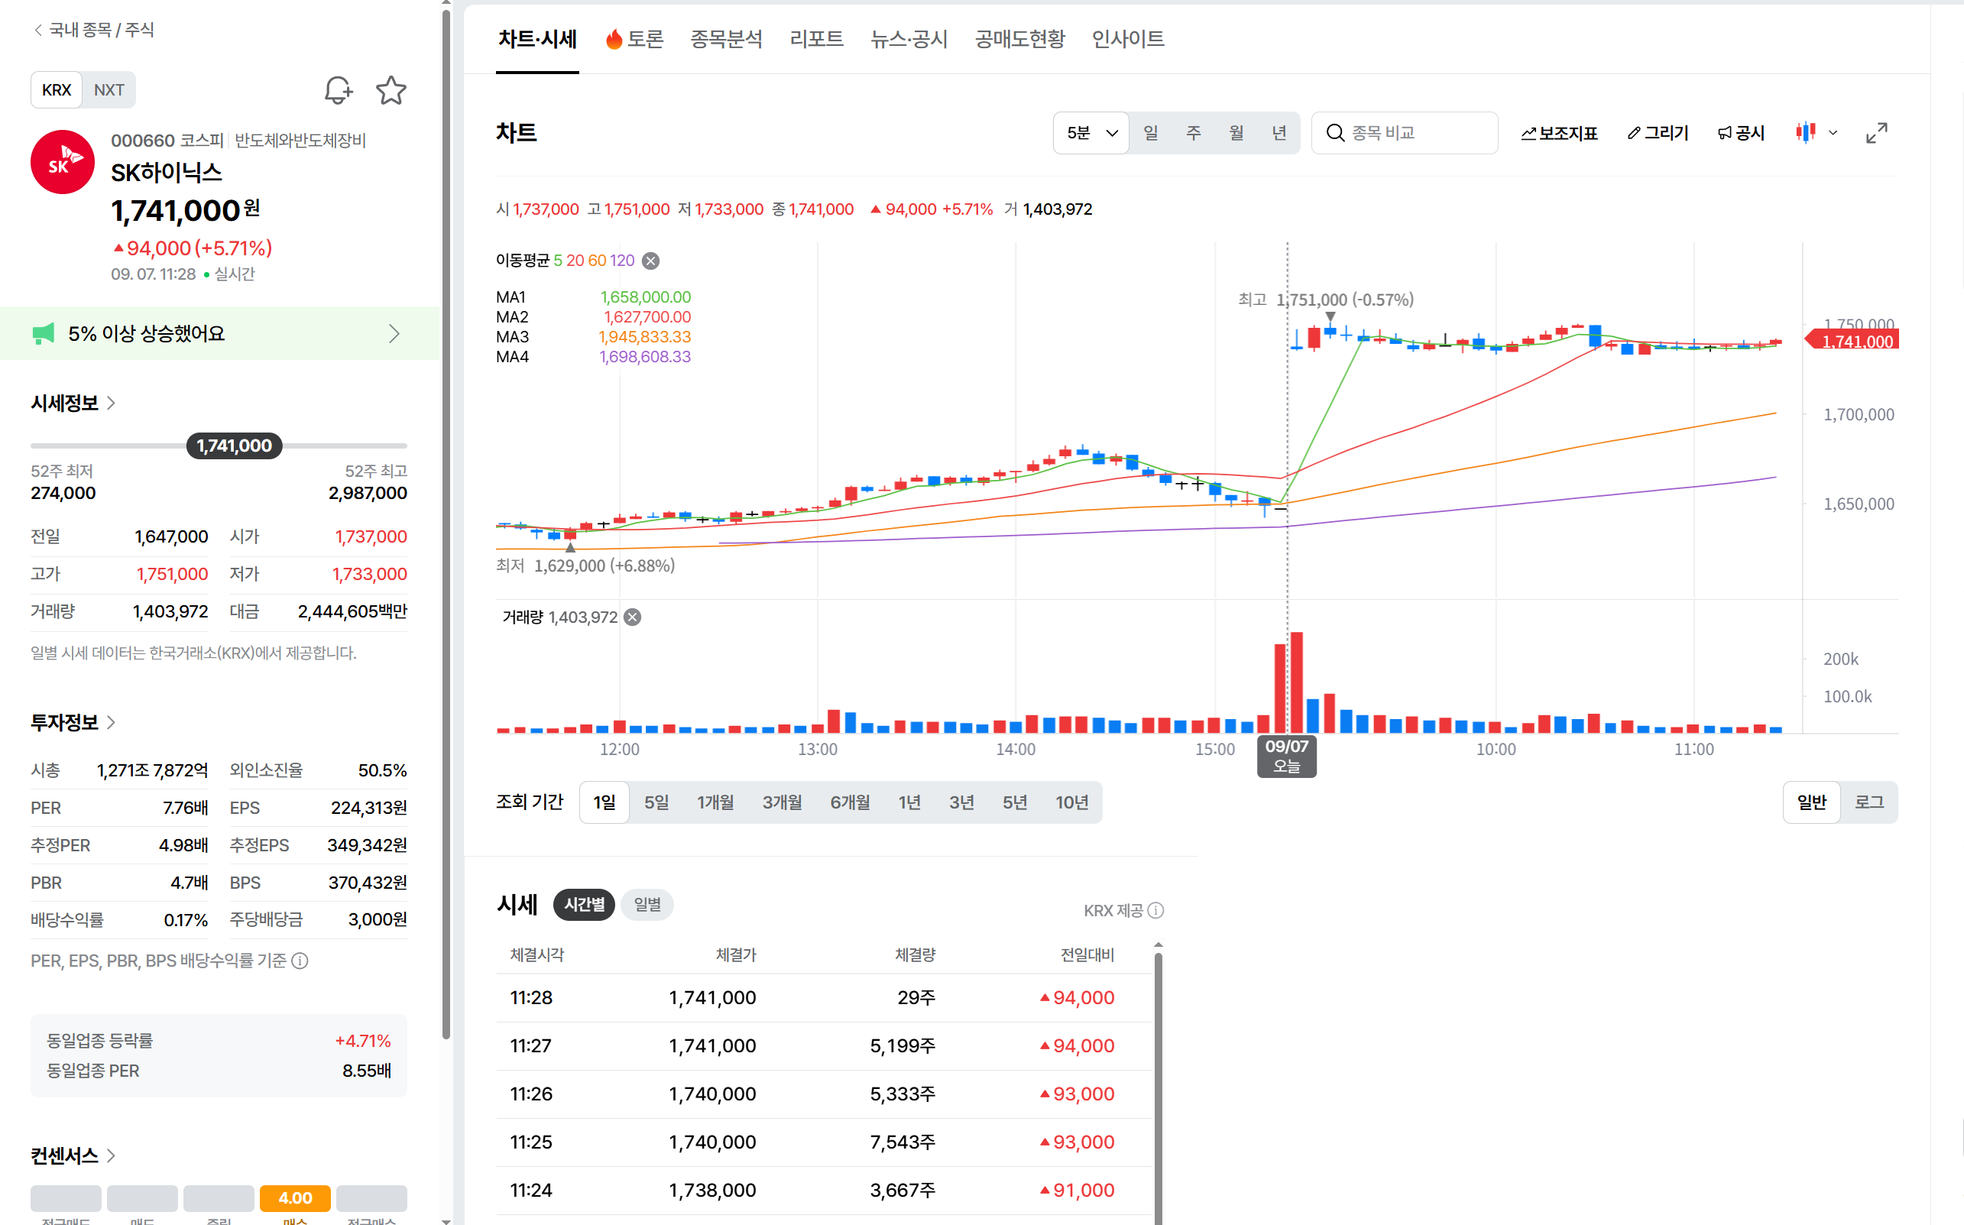
Task: Open the 5분 interval dropdown
Action: tap(1091, 133)
